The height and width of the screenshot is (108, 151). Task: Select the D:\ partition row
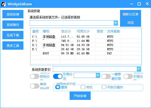86,45
